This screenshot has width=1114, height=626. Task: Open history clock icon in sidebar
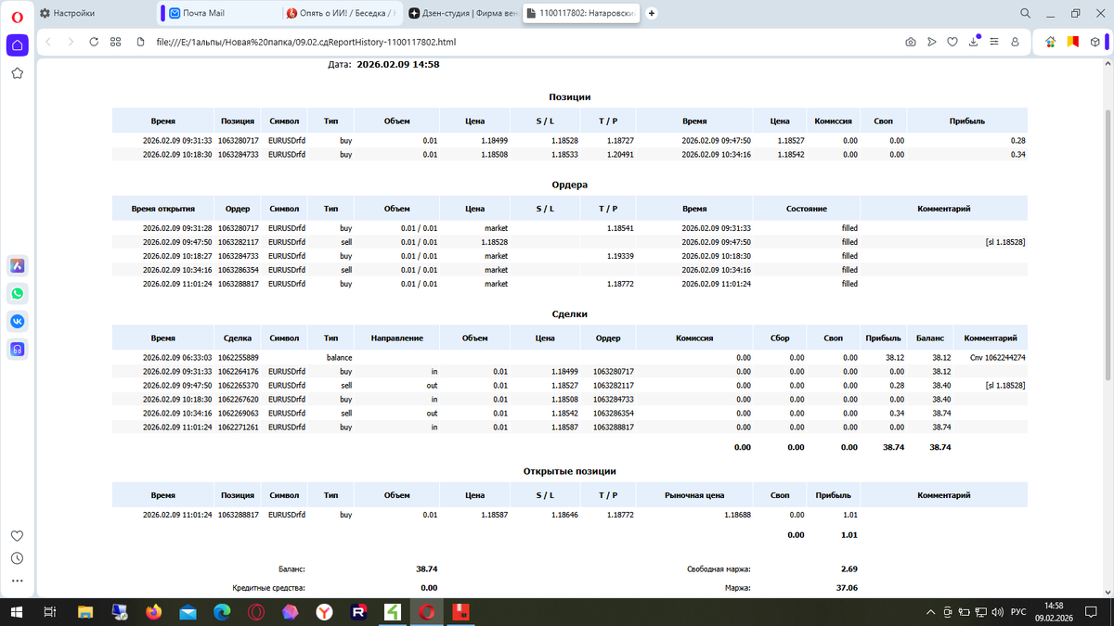(17, 559)
